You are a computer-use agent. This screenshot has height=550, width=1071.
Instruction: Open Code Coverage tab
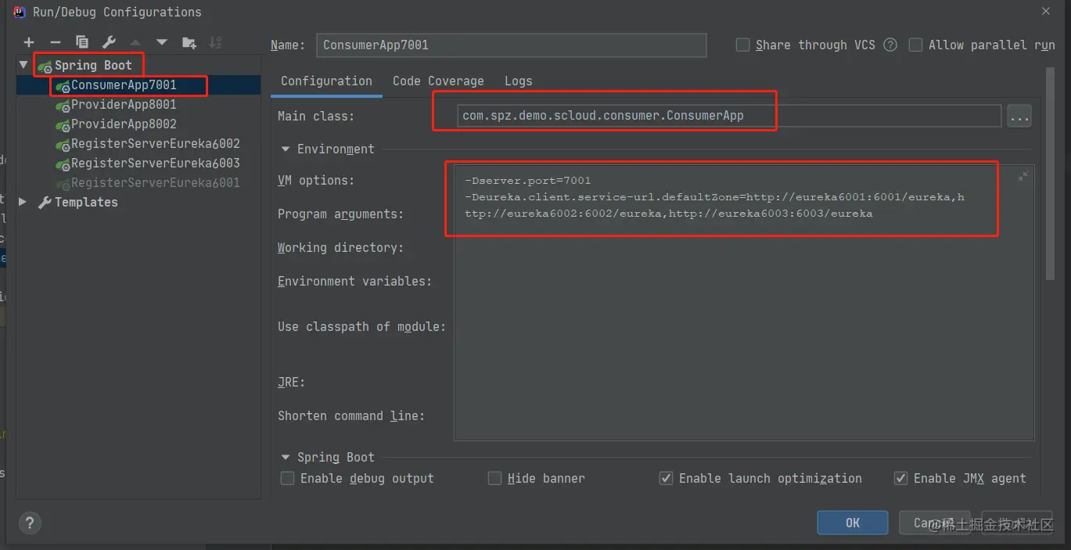[438, 81]
